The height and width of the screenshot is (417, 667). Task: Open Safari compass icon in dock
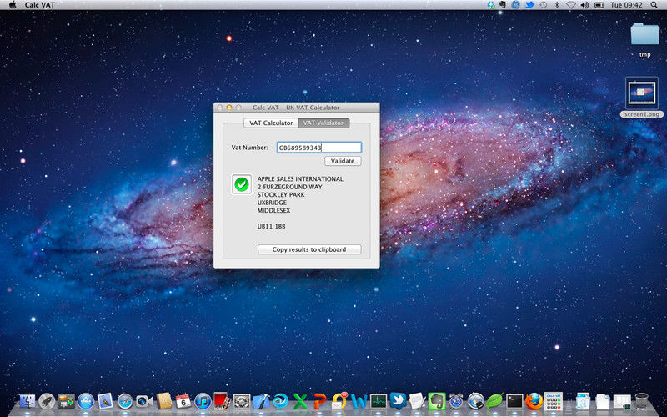coord(125,401)
